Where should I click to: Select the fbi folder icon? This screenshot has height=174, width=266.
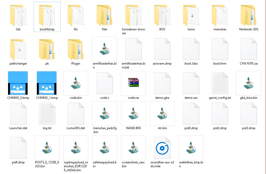[76, 16]
